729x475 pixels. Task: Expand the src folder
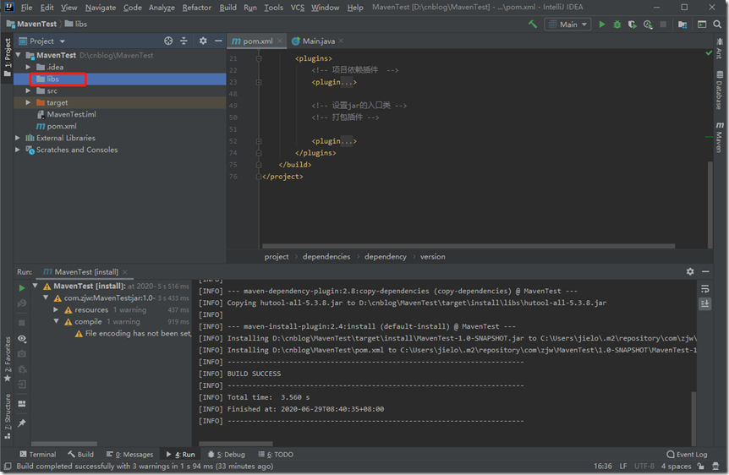tap(29, 90)
